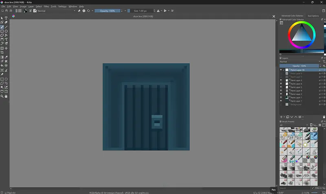
Task: Select Paint Layer 5 in layers list
Action: point(296,87)
